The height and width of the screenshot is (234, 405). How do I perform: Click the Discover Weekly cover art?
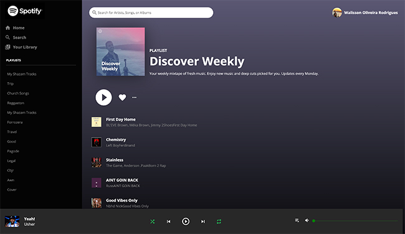(x=120, y=52)
